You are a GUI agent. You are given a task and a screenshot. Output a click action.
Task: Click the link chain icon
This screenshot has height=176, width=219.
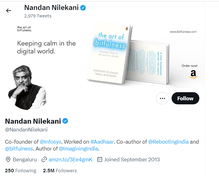click(x=44, y=159)
